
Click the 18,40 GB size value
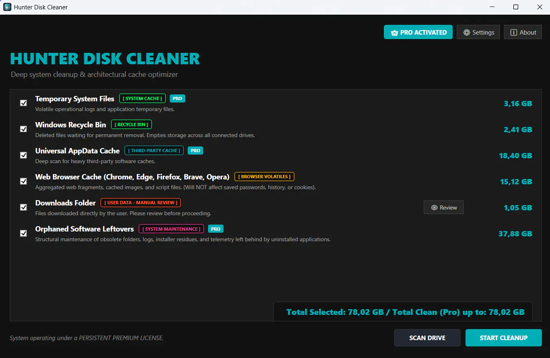(516, 155)
